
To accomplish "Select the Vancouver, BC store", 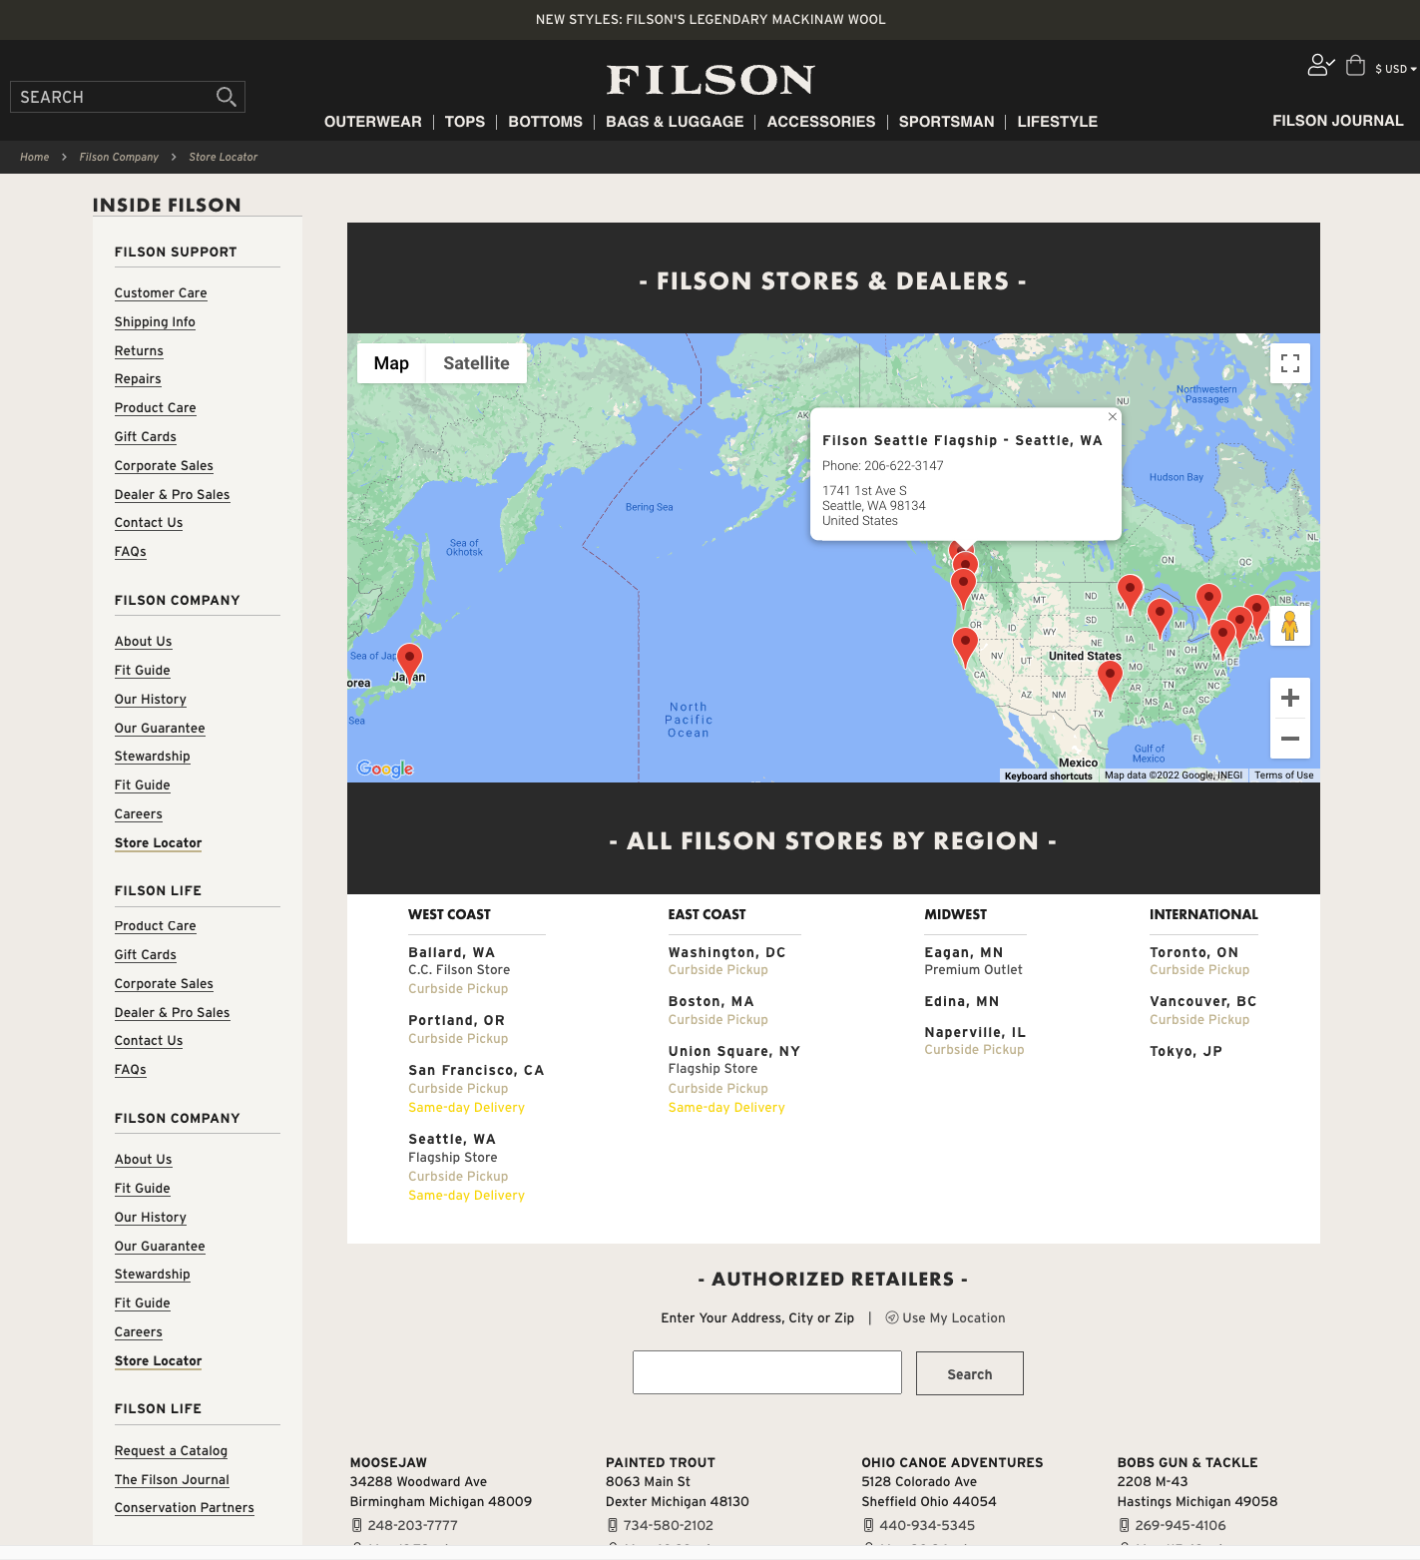I will pyautogui.click(x=1203, y=1002).
